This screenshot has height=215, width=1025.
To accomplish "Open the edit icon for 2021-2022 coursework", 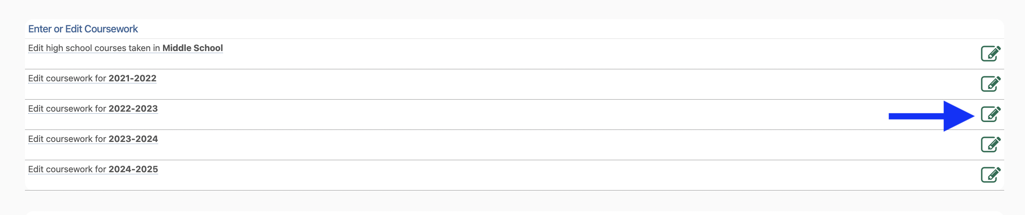I will [990, 84].
